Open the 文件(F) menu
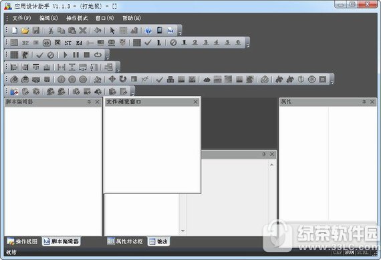Viewport: 381px width, 260px height. [x=21, y=18]
